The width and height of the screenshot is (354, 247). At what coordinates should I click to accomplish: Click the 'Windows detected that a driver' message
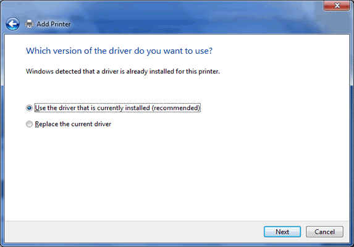click(123, 71)
